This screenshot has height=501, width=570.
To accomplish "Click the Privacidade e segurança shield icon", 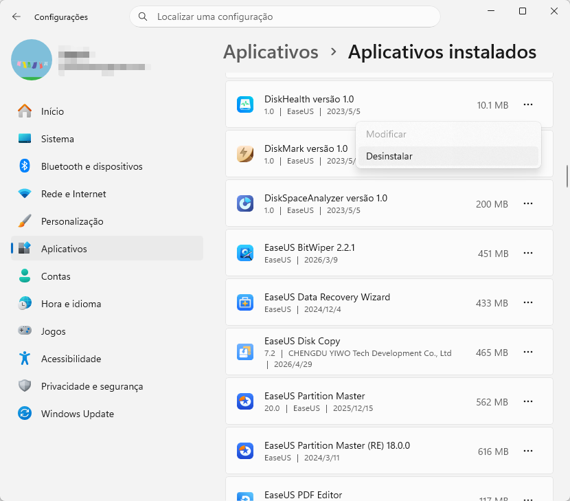I will [x=25, y=386].
